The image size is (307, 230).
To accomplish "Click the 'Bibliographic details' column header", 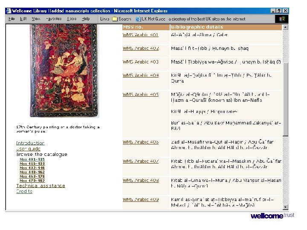I will tap(197, 27).
